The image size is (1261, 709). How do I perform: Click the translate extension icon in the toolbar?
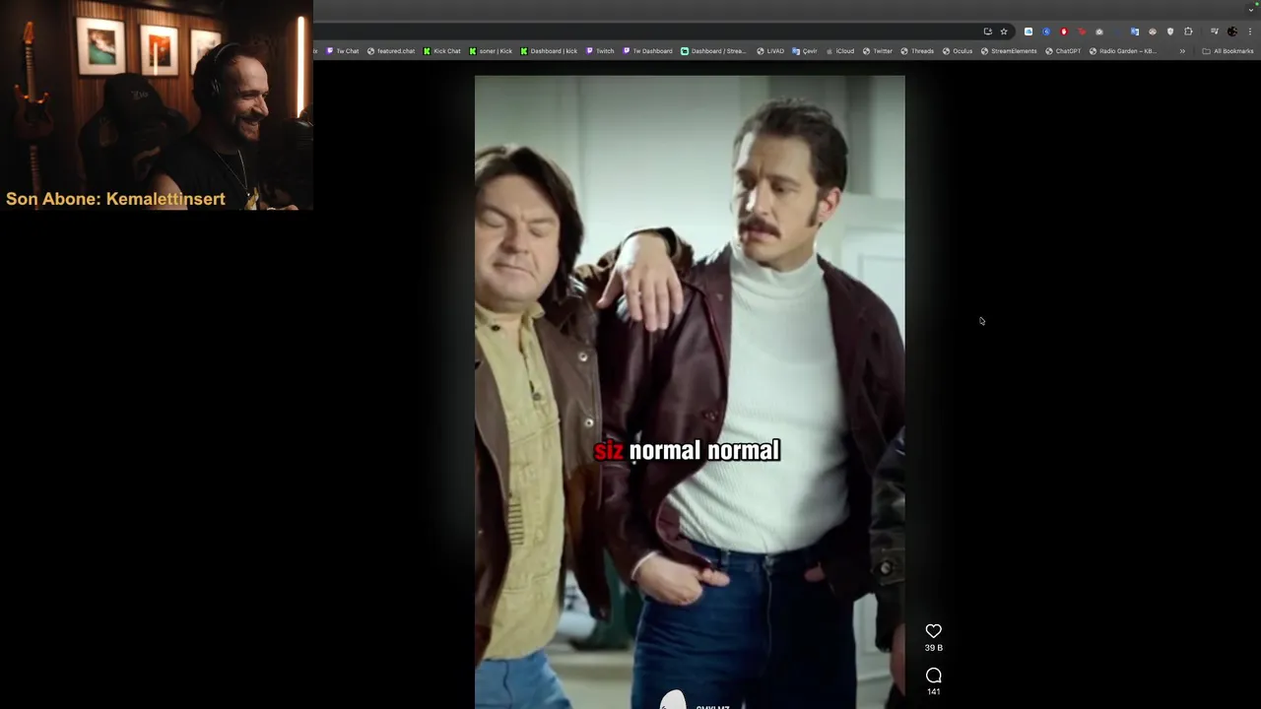click(1135, 32)
